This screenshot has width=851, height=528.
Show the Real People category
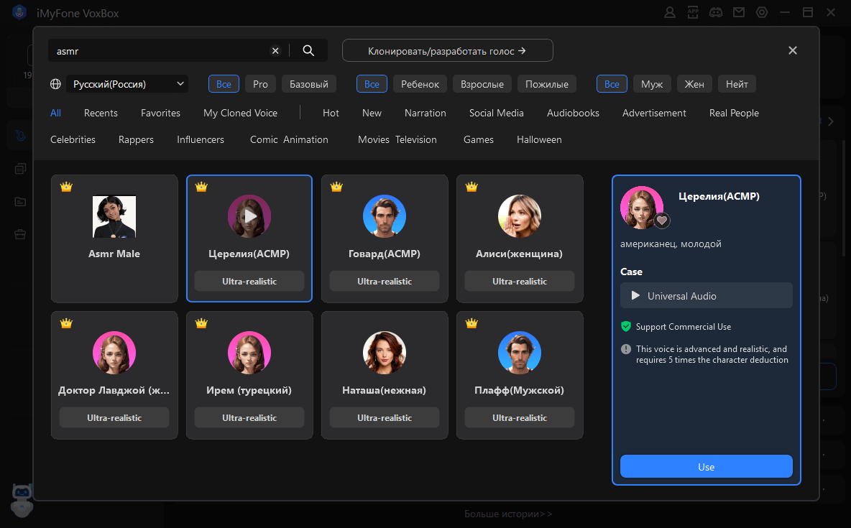734,113
